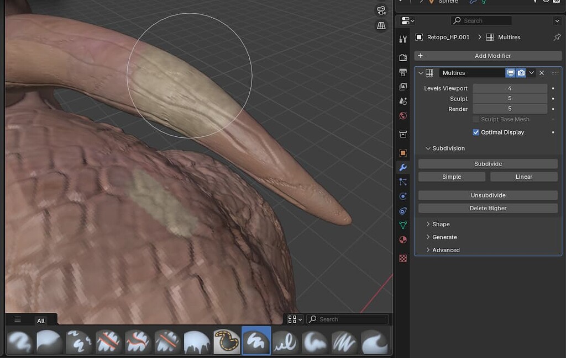Focus the asset shelf search field
This screenshot has width=566, height=358.
coord(348,319)
